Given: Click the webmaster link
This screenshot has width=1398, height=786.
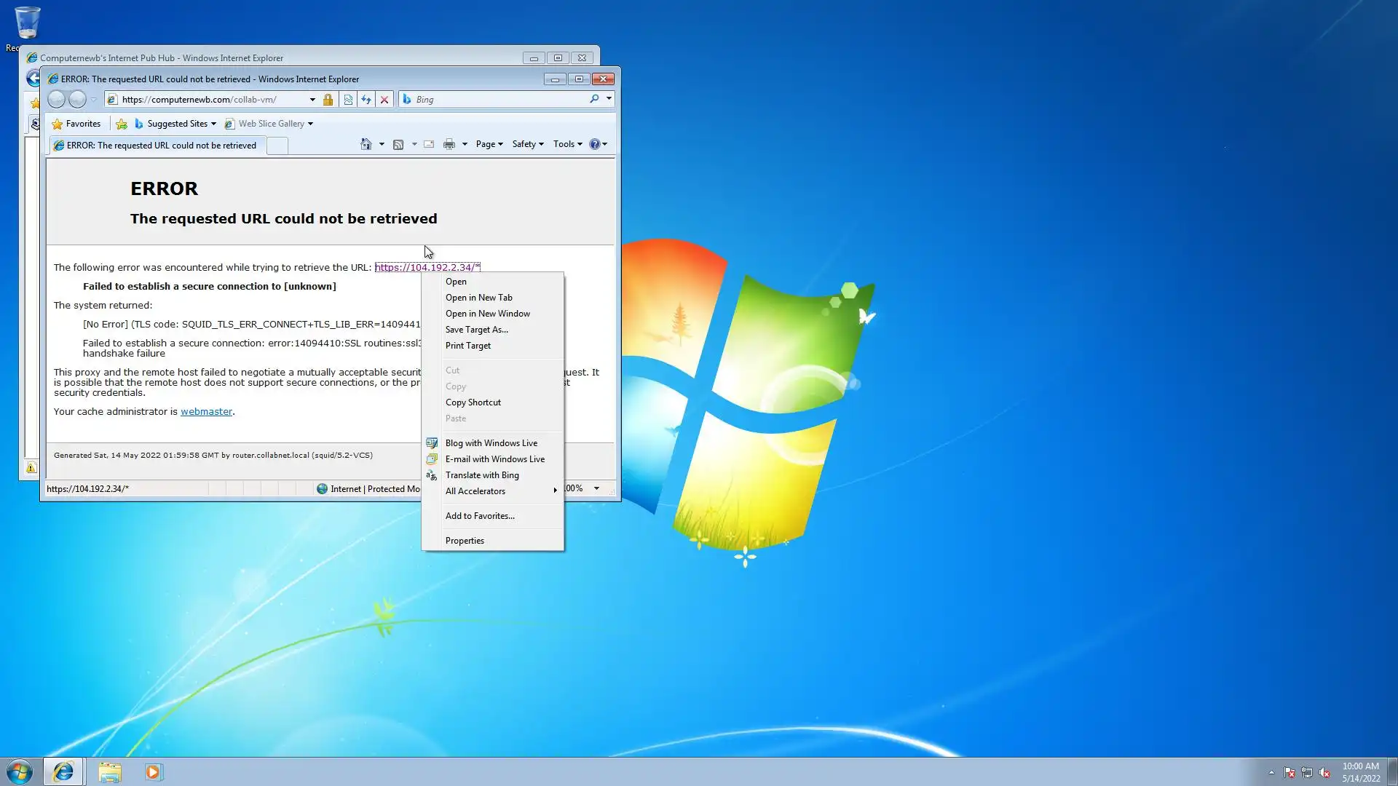Looking at the screenshot, I should pyautogui.click(x=206, y=412).
